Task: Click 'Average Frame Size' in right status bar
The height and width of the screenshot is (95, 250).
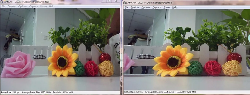Action: click(159, 92)
